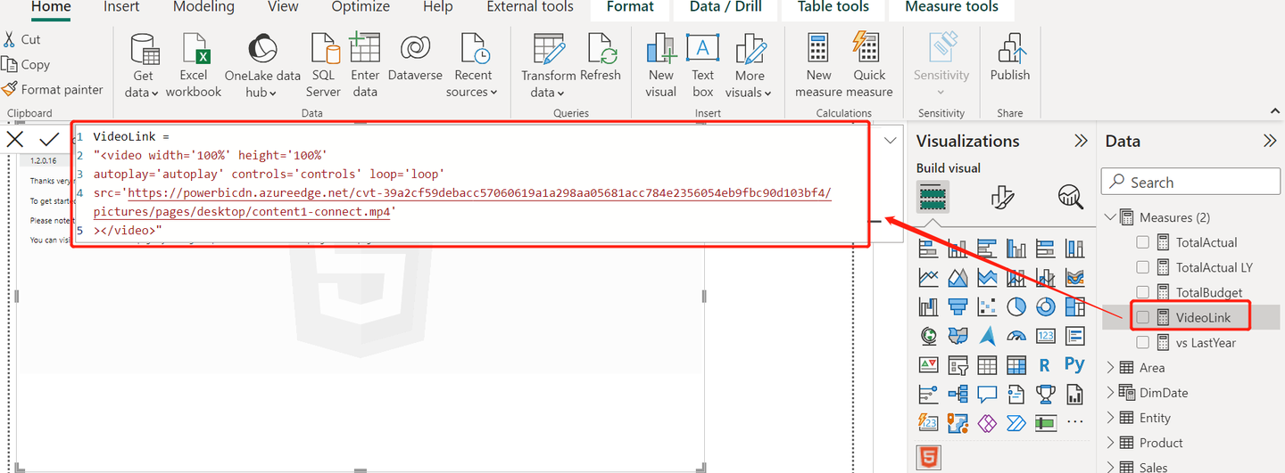The height and width of the screenshot is (473, 1285).
Task: Refresh the data from the Queries group
Action: point(601,59)
